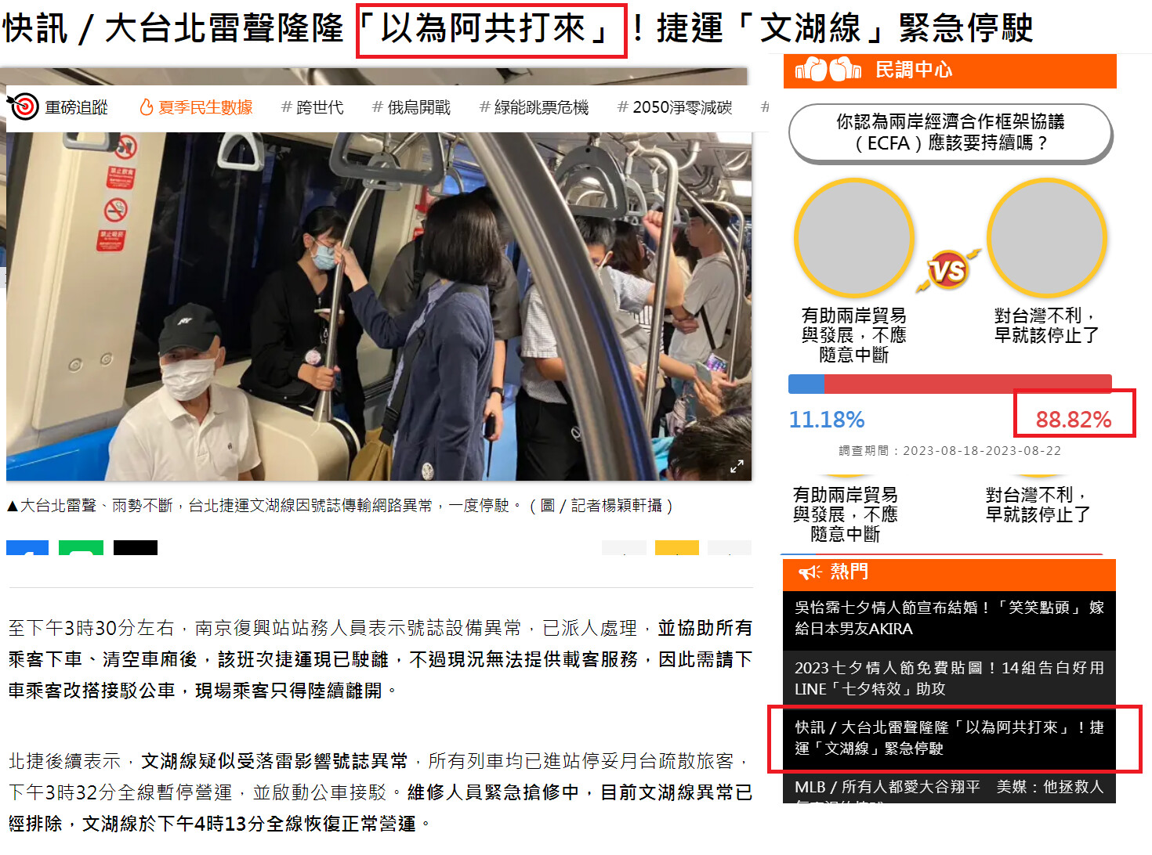
Task: Click the flame icon beside 夏季民生數據
Action: click(146, 107)
